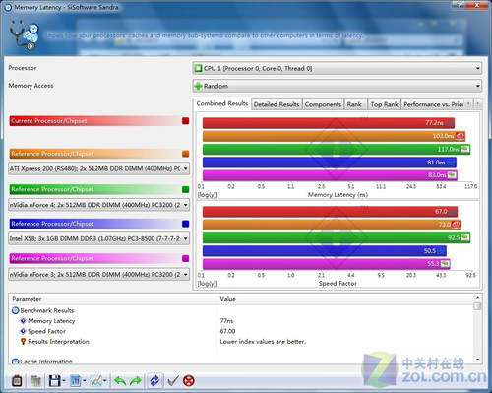
Task: Click the blue 81.0ns latency bar
Action: 330,163
